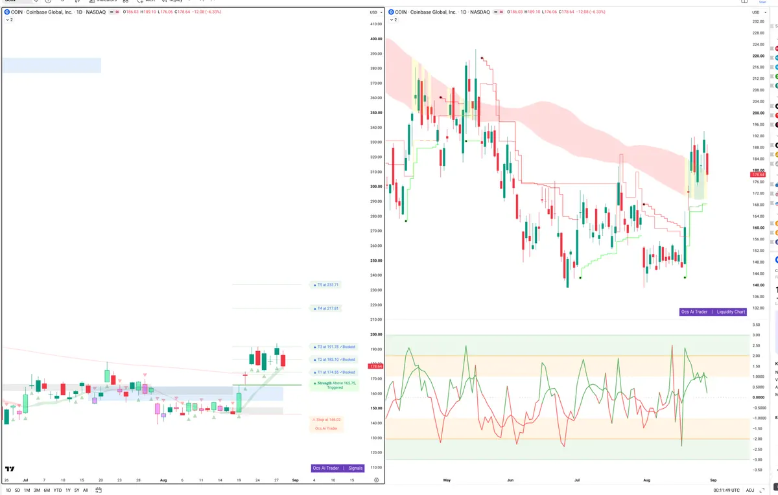This screenshot has height=495, width=778.
Task: Open USD currency dropdown on right chart
Action: pos(758,12)
